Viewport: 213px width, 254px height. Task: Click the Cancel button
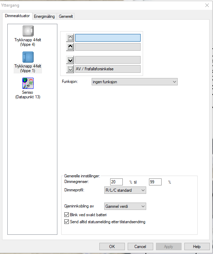click(140, 247)
